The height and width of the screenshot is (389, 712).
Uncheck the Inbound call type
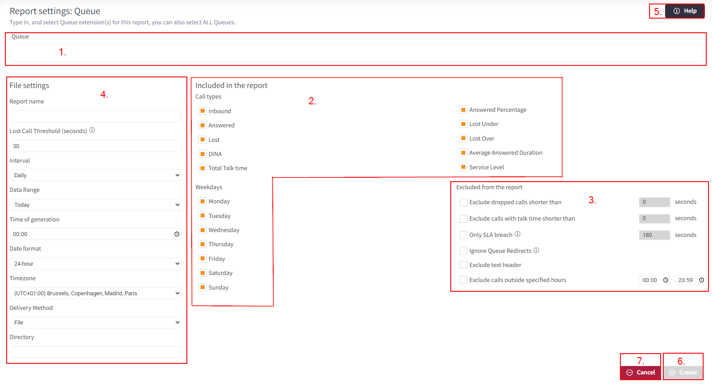(x=202, y=111)
